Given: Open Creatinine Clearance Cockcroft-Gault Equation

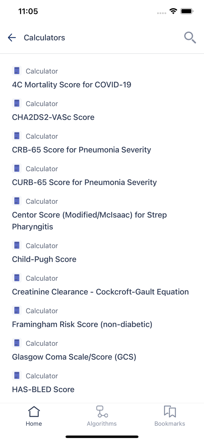Looking at the screenshot, I should [100, 292].
